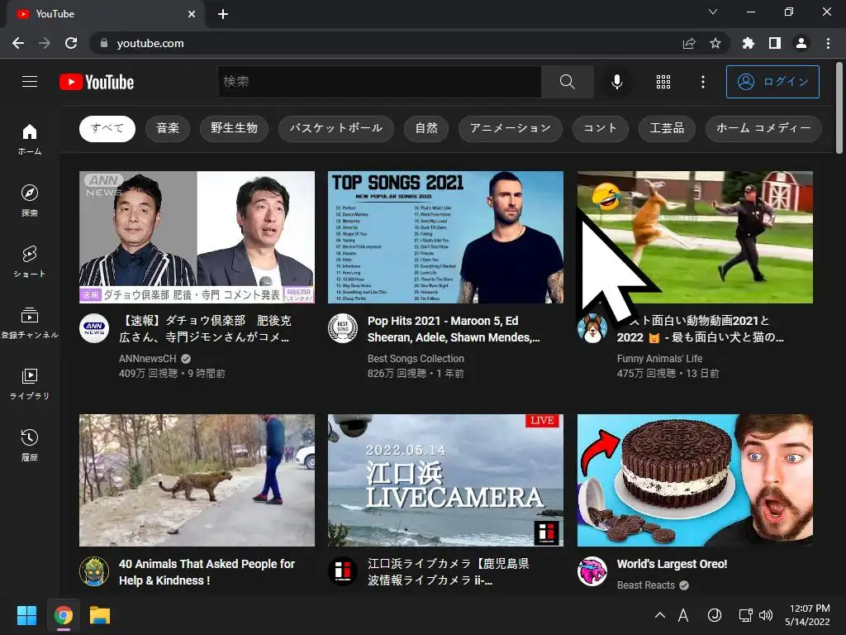Select the 自然 filter chip
Screen dimensions: 846x635
[x=426, y=128]
